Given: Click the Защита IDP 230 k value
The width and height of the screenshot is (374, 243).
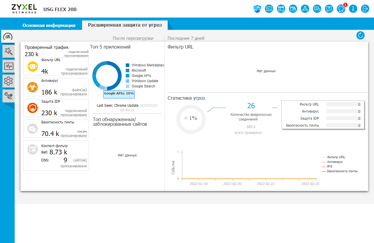Looking at the screenshot, I should coord(49,113).
